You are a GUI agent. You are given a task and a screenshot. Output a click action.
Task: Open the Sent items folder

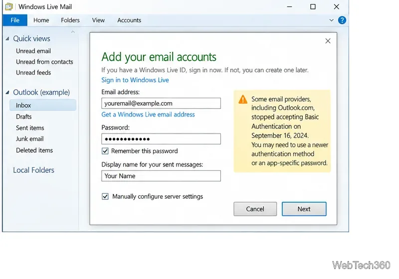(x=30, y=128)
